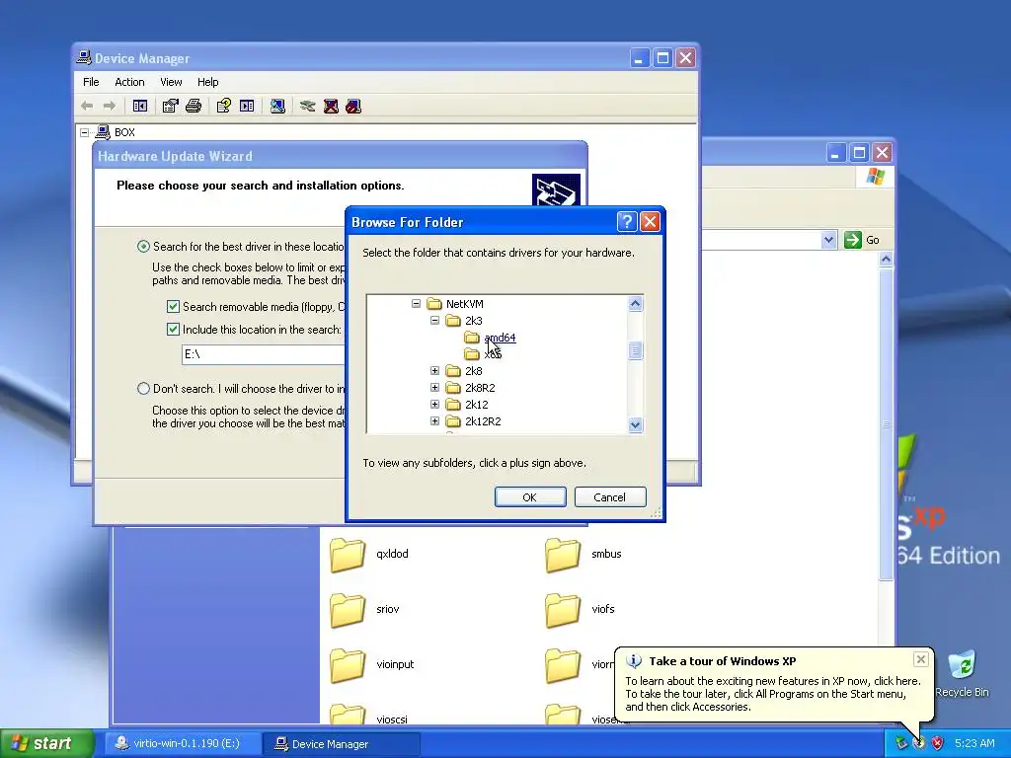This screenshot has height=758, width=1011.
Task: Click the folder tree scroll up arrow
Action: tap(635, 304)
